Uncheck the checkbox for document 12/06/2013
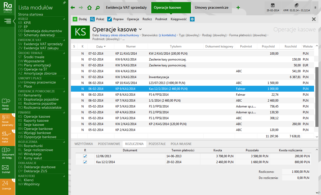Image resolution: width=321 pixels, height=195 pixels. pos(85,156)
